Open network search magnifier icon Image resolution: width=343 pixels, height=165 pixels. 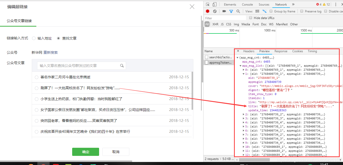(x=238, y=11)
